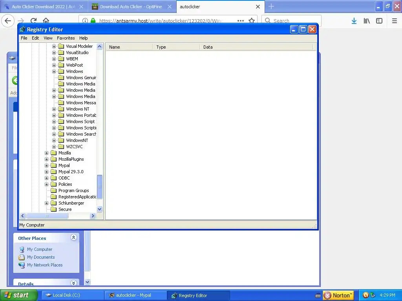The width and height of the screenshot is (402, 301).
Task: Show site information icon in address bar
Action: (85, 20)
